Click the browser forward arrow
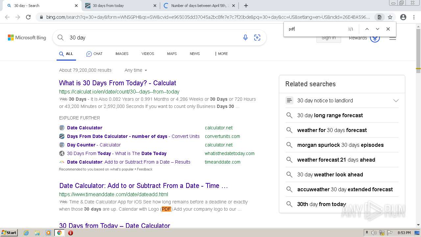This screenshot has height=237, width=421. pos(18,17)
